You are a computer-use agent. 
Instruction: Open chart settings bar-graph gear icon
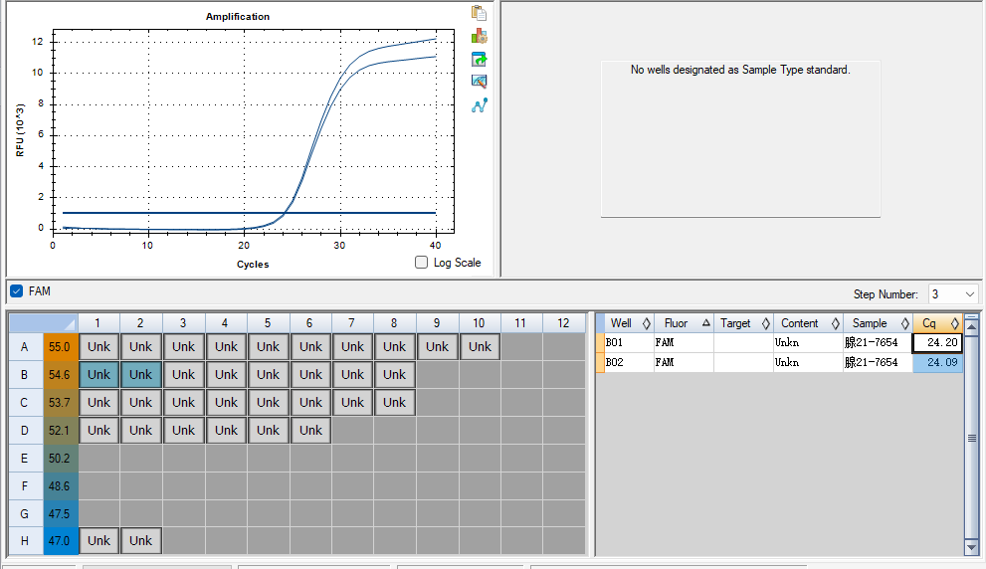(480, 36)
